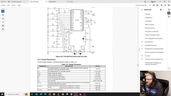The width and height of the screenshot is (171, 96).
Task: Close the Bookmarks panel
Action: point(142,10)
